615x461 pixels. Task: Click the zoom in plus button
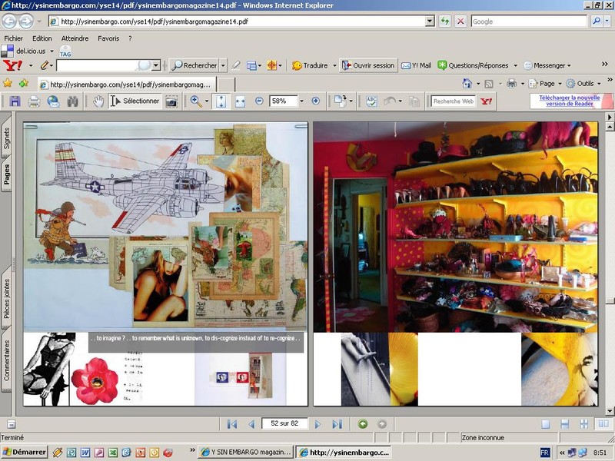click(x=315, y=101)
